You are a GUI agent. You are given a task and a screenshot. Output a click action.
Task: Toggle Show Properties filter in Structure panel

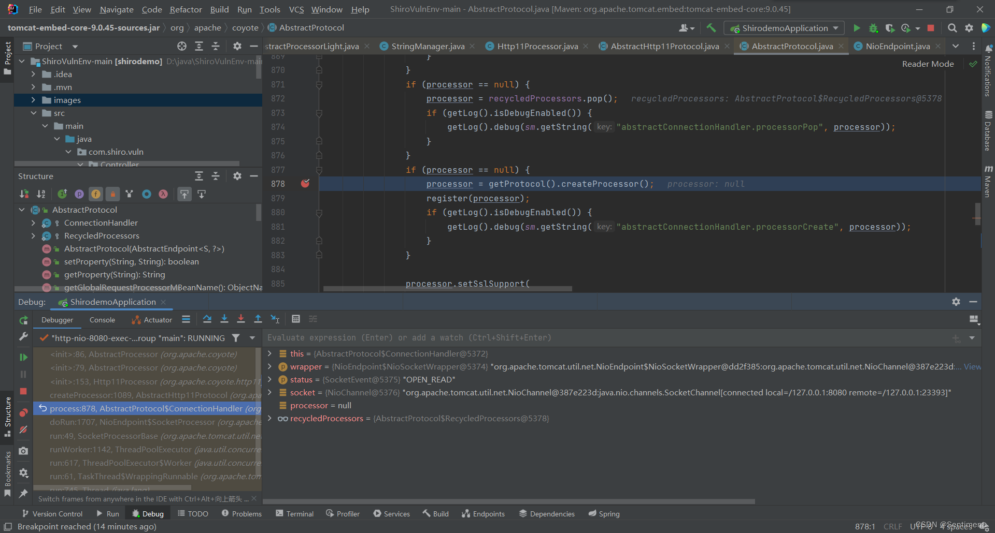[x=79, y=194]
